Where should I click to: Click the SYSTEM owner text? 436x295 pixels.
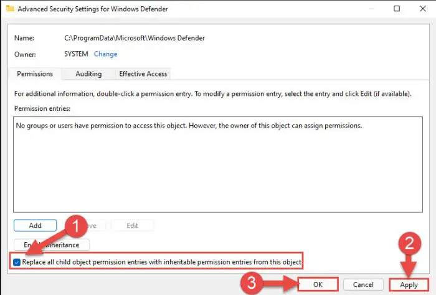76,54
